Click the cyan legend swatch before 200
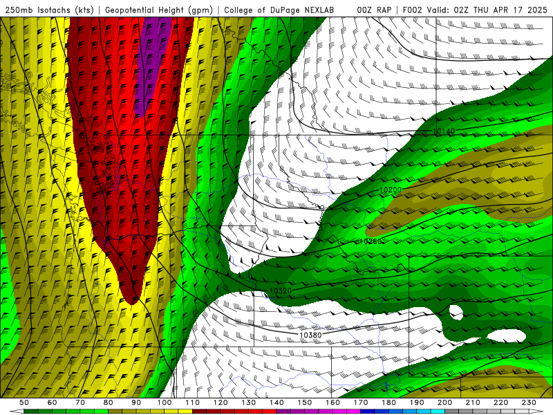553x415 pixels. [438, 412]
